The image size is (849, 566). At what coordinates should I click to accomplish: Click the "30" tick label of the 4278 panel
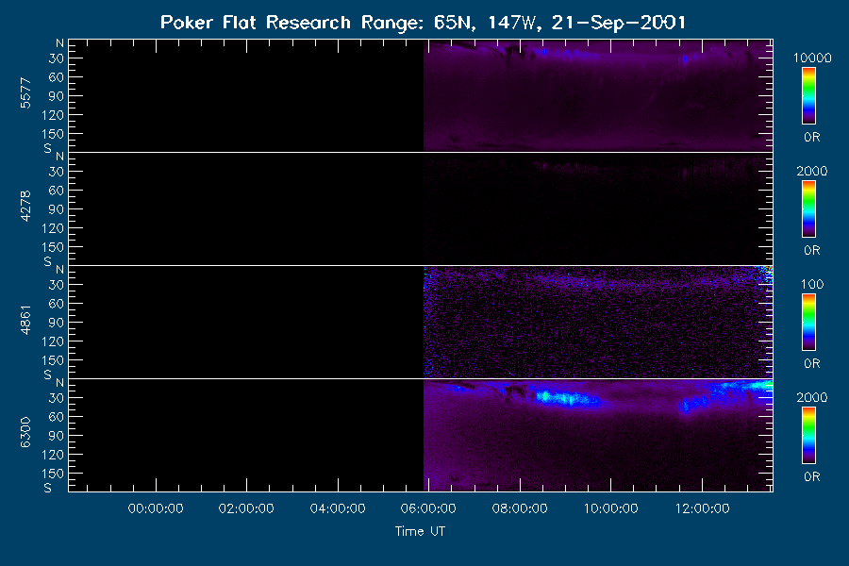pos(57,172)
